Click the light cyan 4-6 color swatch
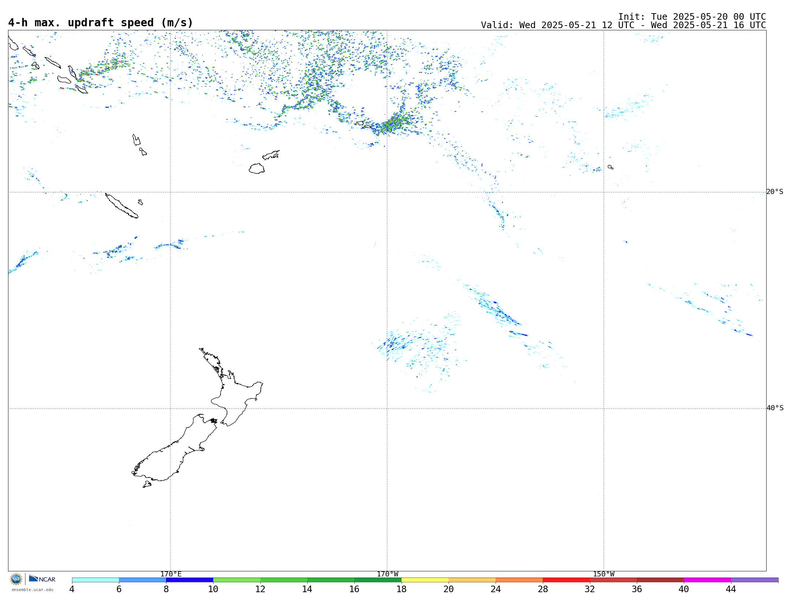The height and width of the screenshot is (594, 790). click(95, 580)
